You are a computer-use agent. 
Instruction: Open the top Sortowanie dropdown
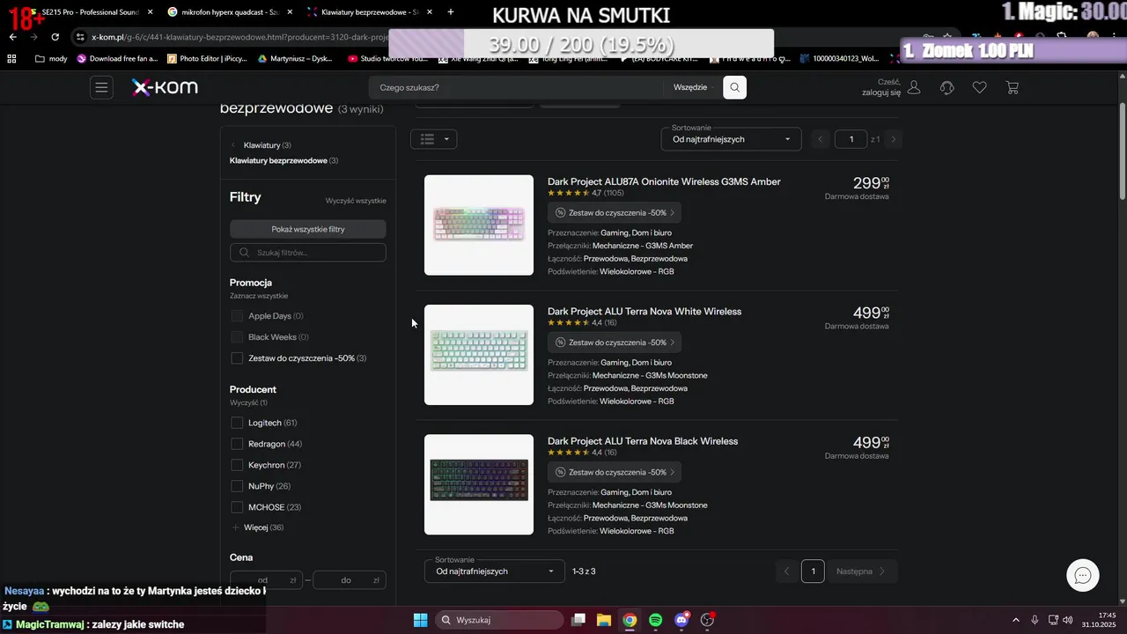point(731,139)
